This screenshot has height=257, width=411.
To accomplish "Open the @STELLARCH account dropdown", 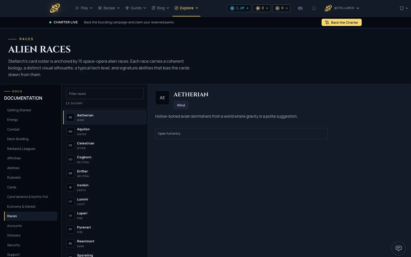I will 342,8.
